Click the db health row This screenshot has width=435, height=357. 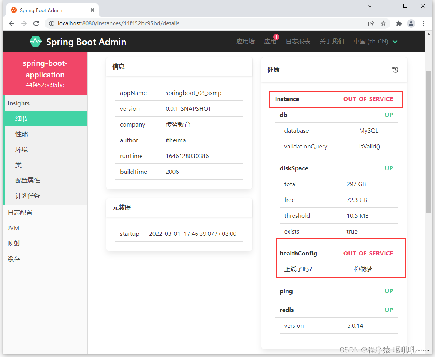tap(336, 115)
